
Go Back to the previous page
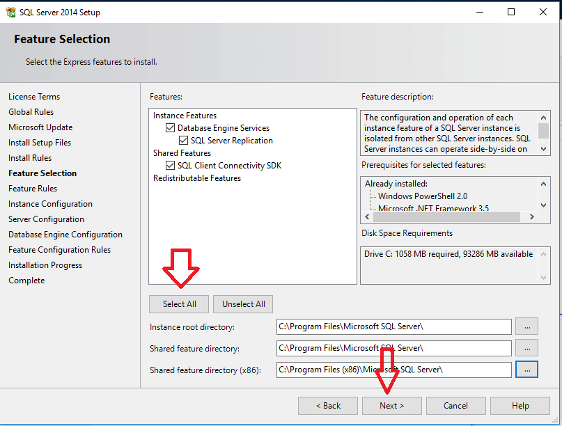(x=328, y=406)
